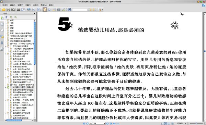The height and width of the screenshot is (125, 206).
Task: Select the 序言 bookmark
Action: (12, 28)
